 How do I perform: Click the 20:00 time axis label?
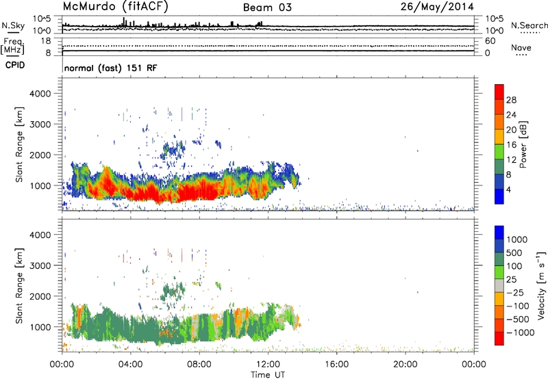[405, 365]
